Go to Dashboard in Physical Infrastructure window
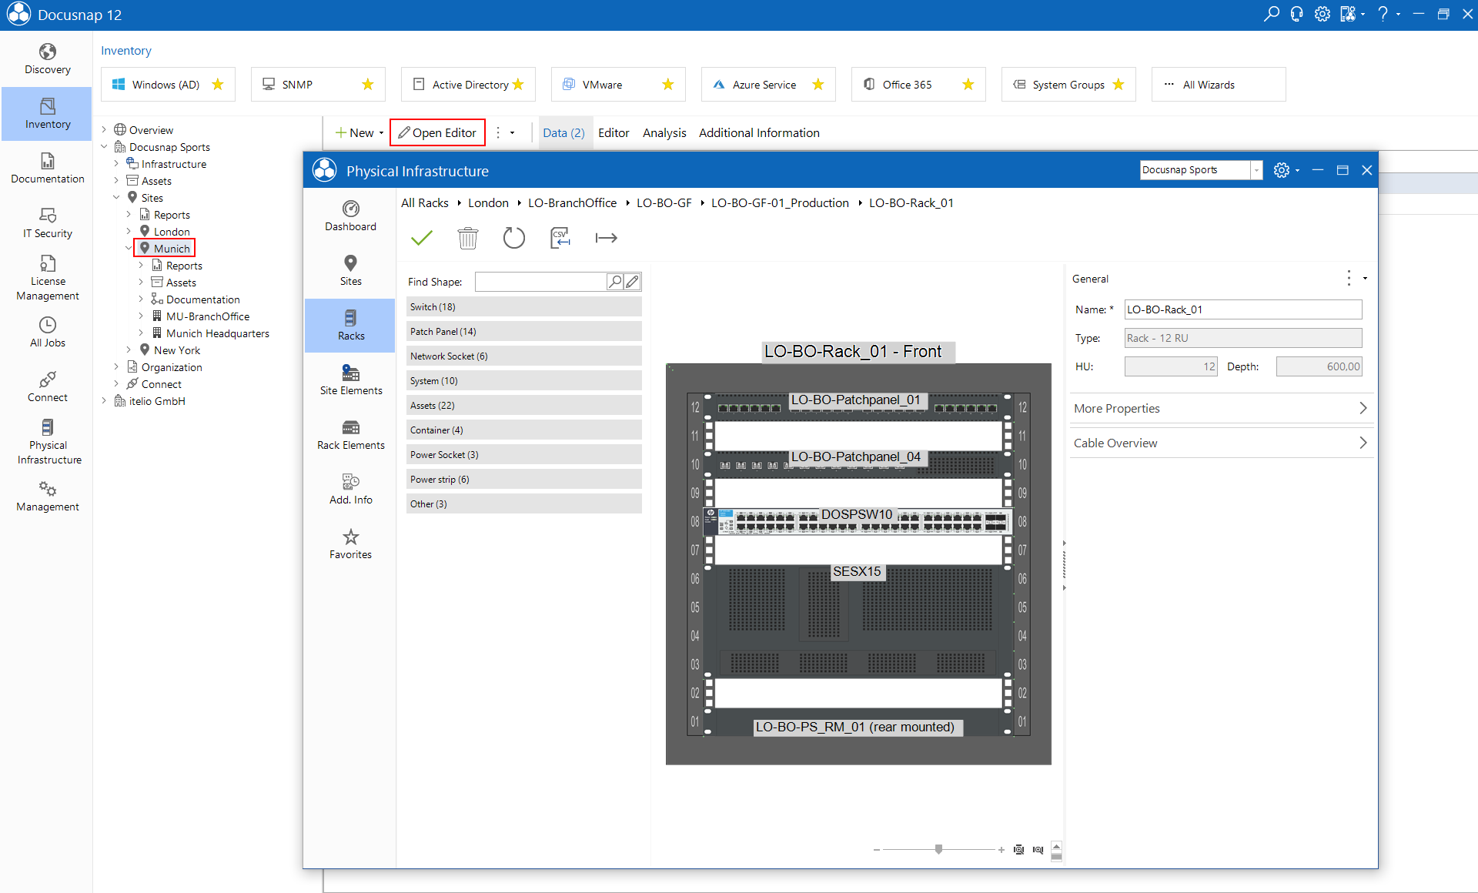This screenshot has width=1478, height=893. [x=350, y=216]
